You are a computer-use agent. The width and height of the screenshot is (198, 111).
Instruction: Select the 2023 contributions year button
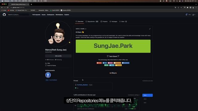148,95
